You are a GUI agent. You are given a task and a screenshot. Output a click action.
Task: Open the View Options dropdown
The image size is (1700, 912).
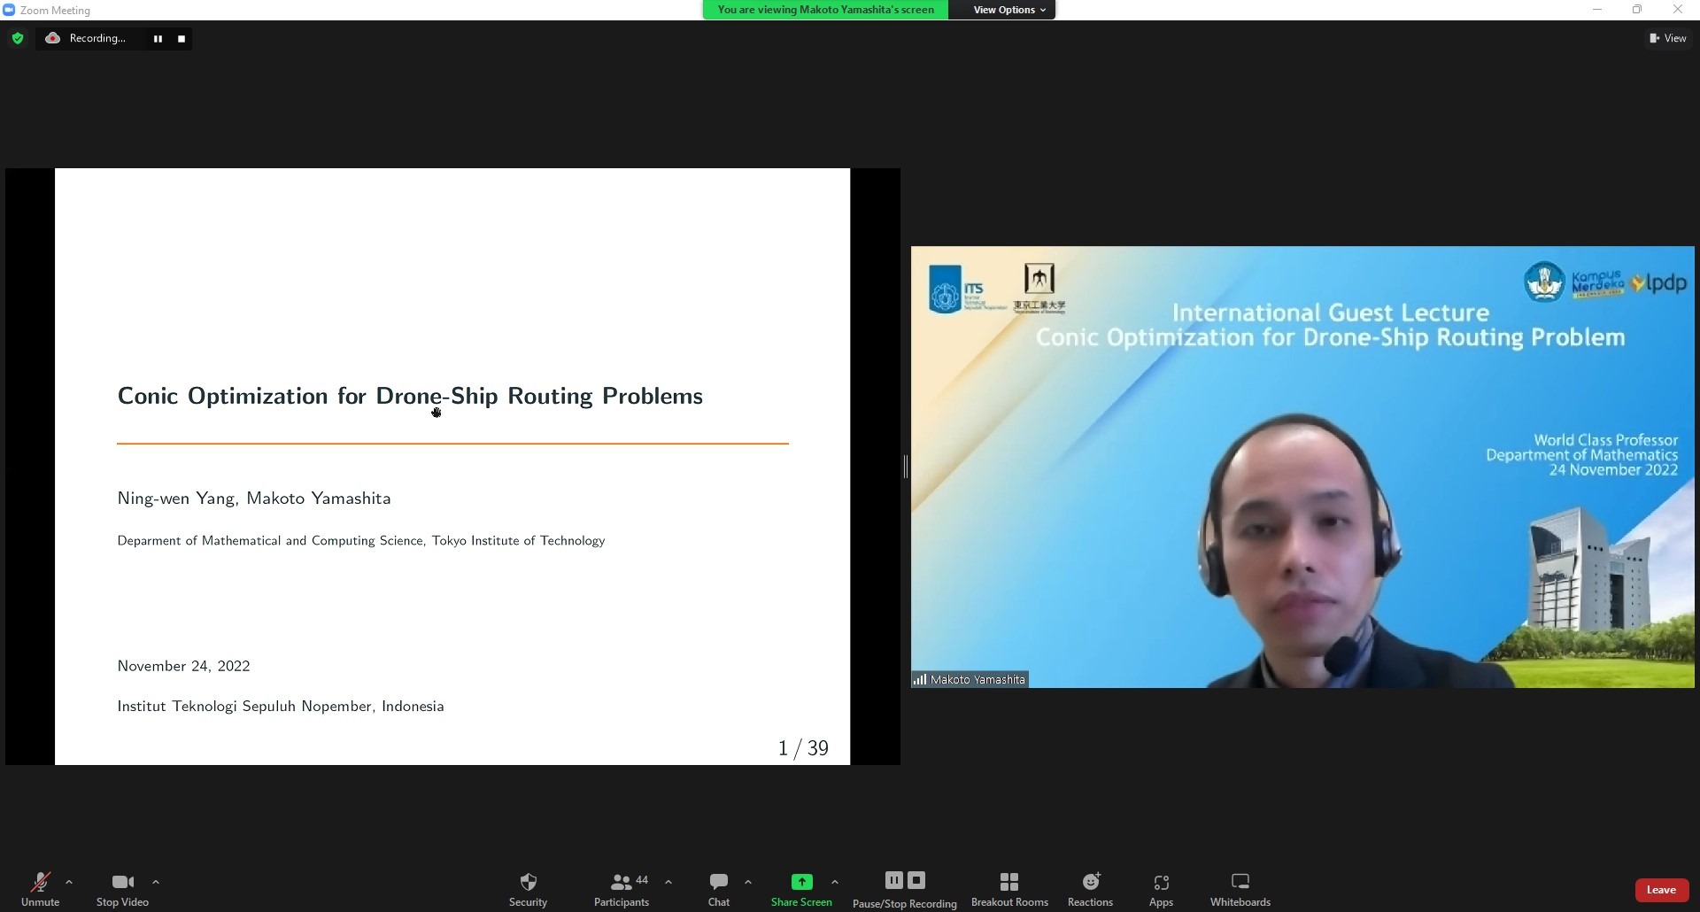[x=1008, y=10]
